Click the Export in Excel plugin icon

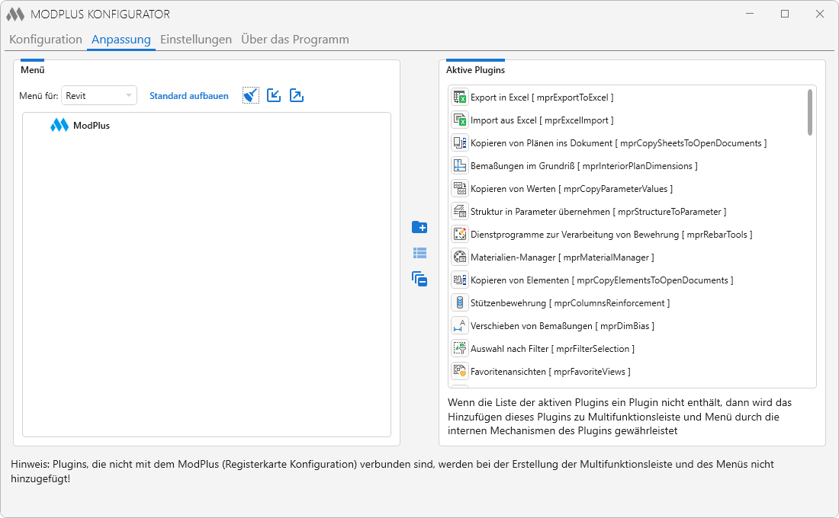click(x=460, y=98)
